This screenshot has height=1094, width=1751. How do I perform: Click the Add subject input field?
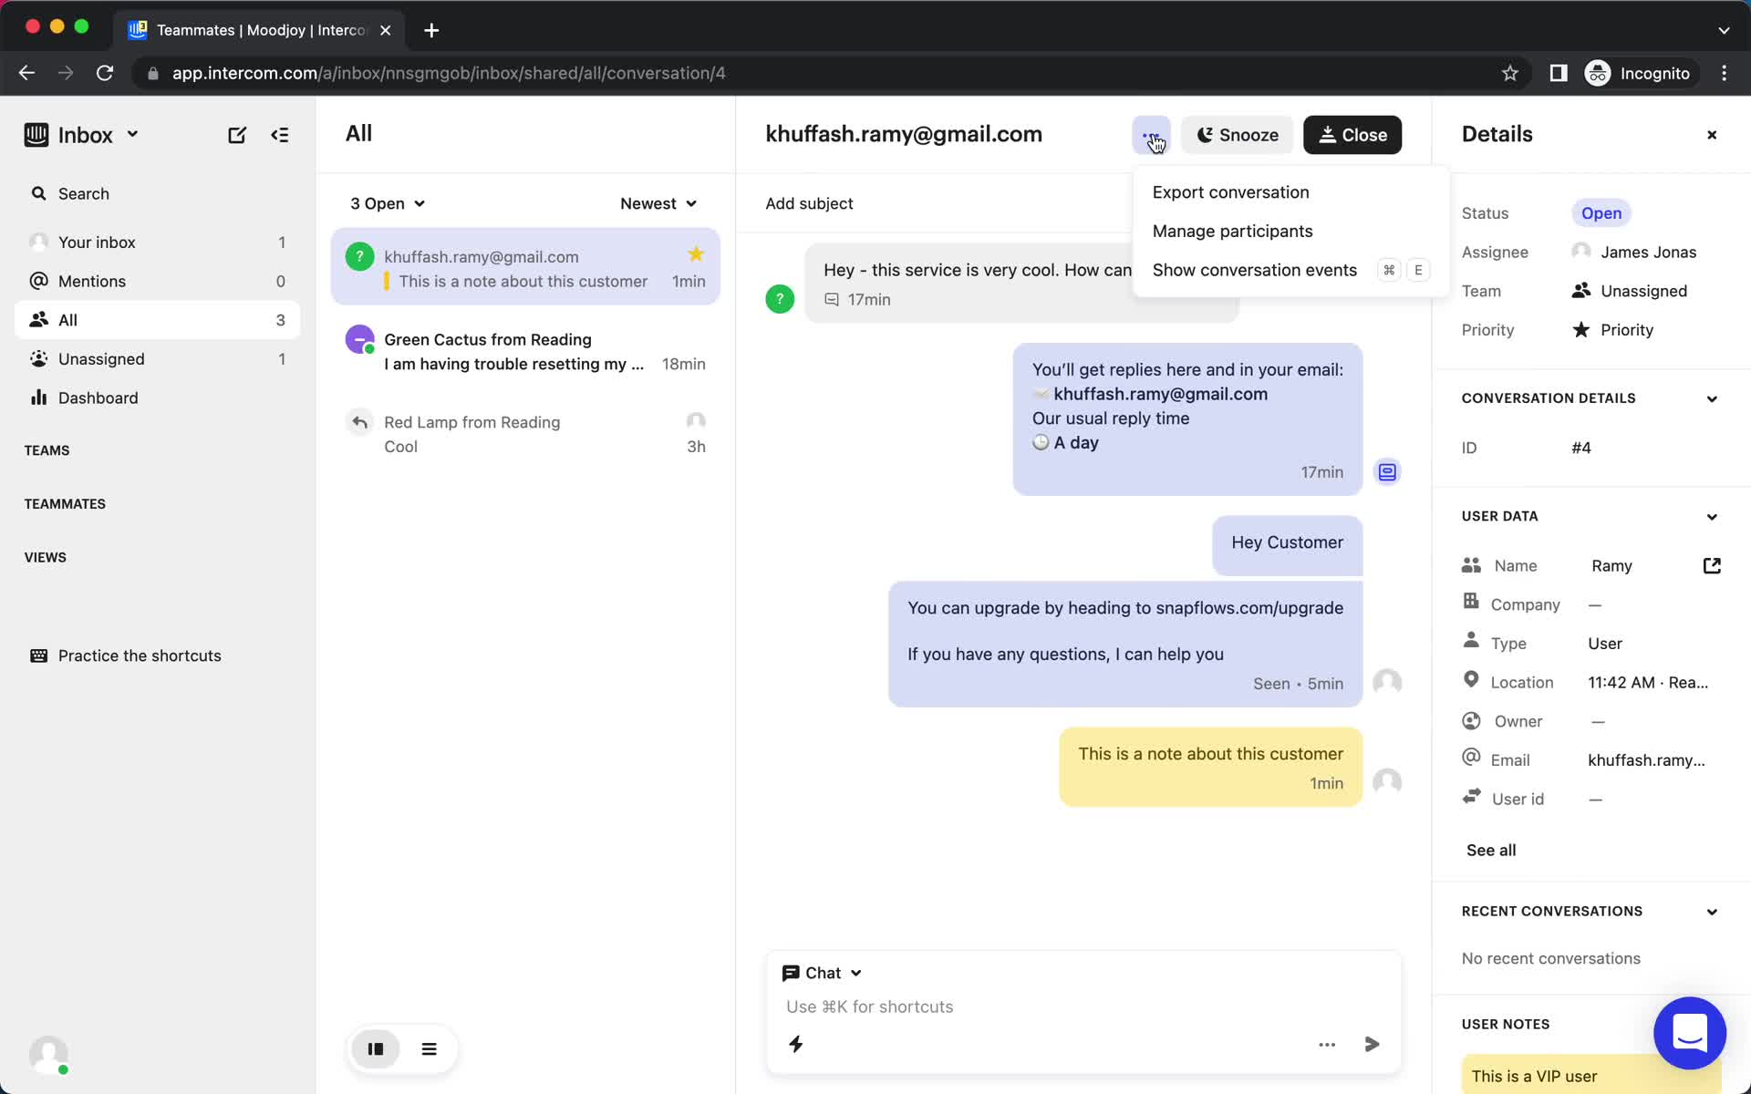click(x=809, y=203)
